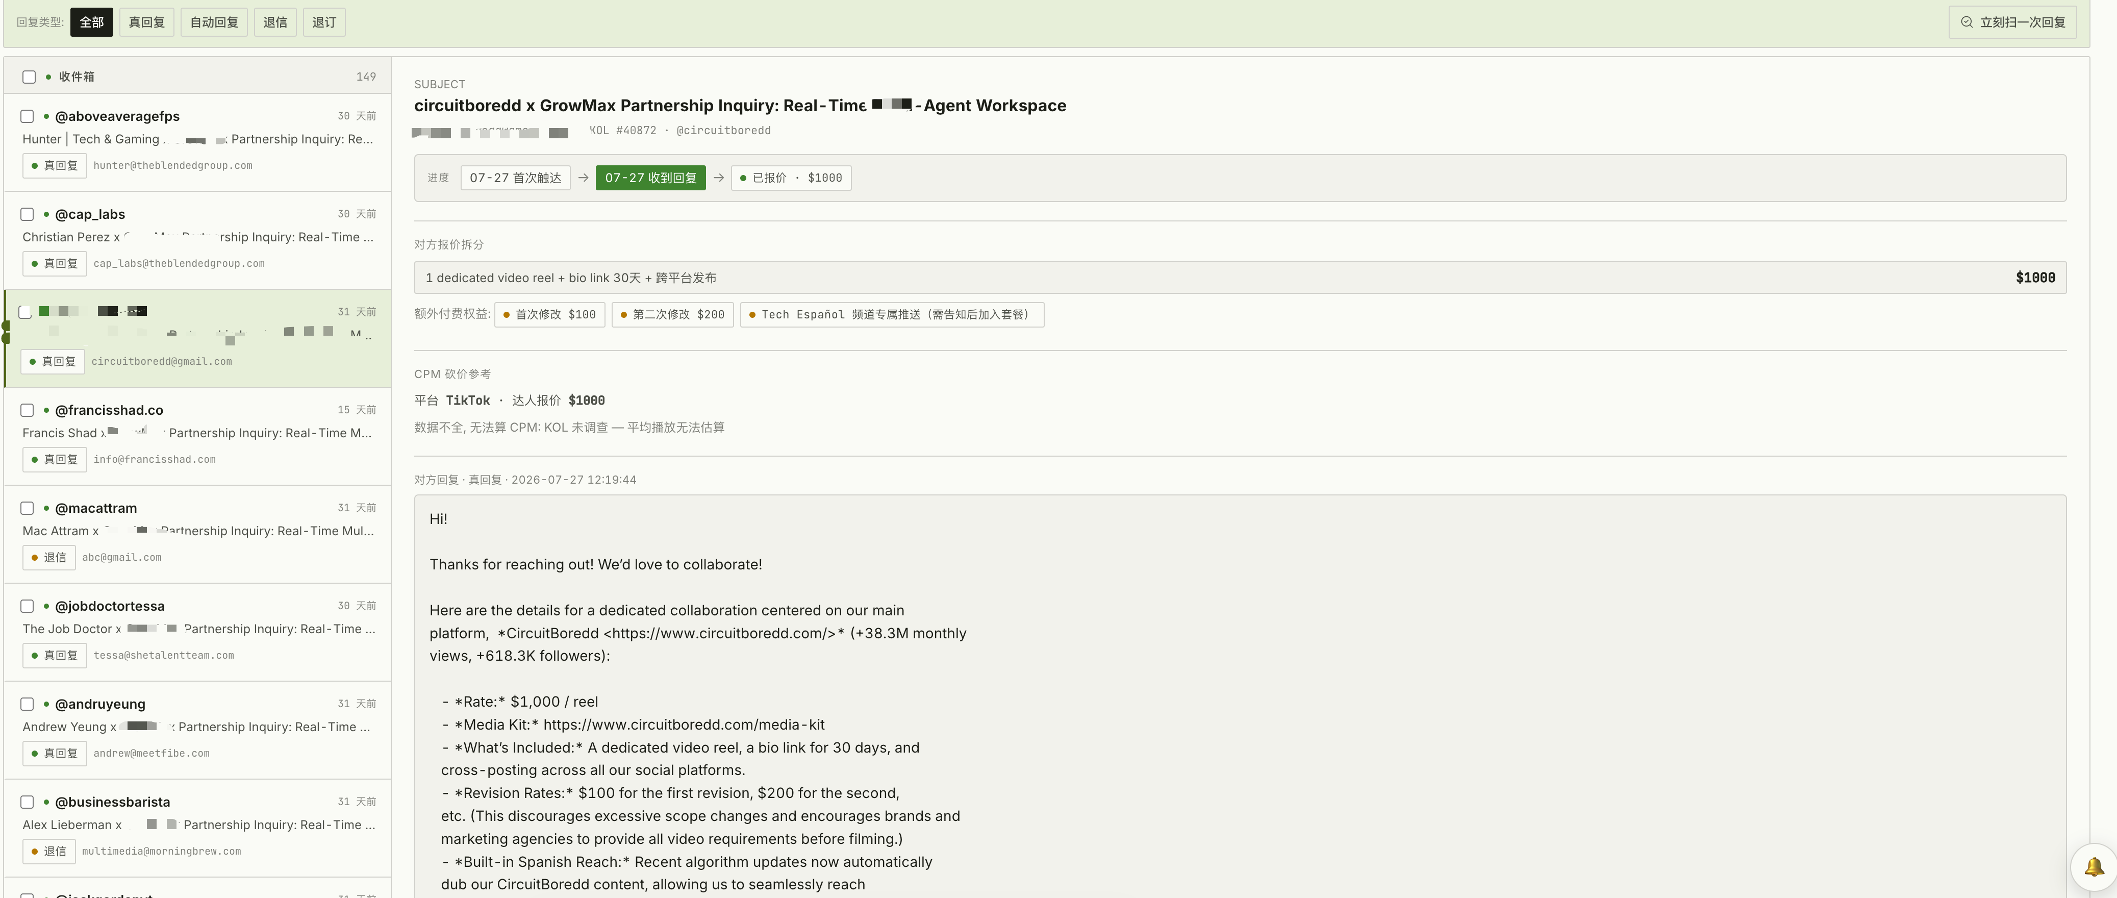The width and height of the screenshot is (2117, 898).
Task: Click the KOL #40872 identifier
Action: click(x=623, y=131)
